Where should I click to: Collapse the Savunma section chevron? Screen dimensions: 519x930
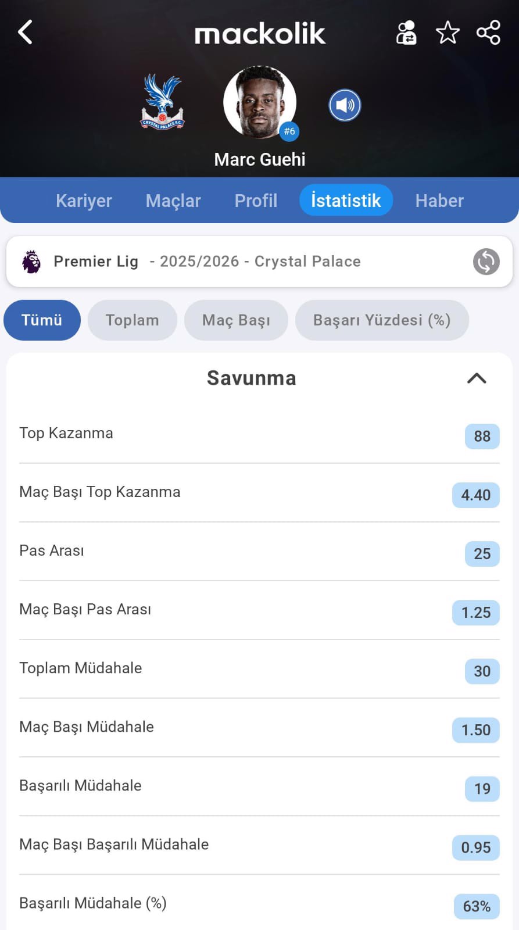[477, 378]
